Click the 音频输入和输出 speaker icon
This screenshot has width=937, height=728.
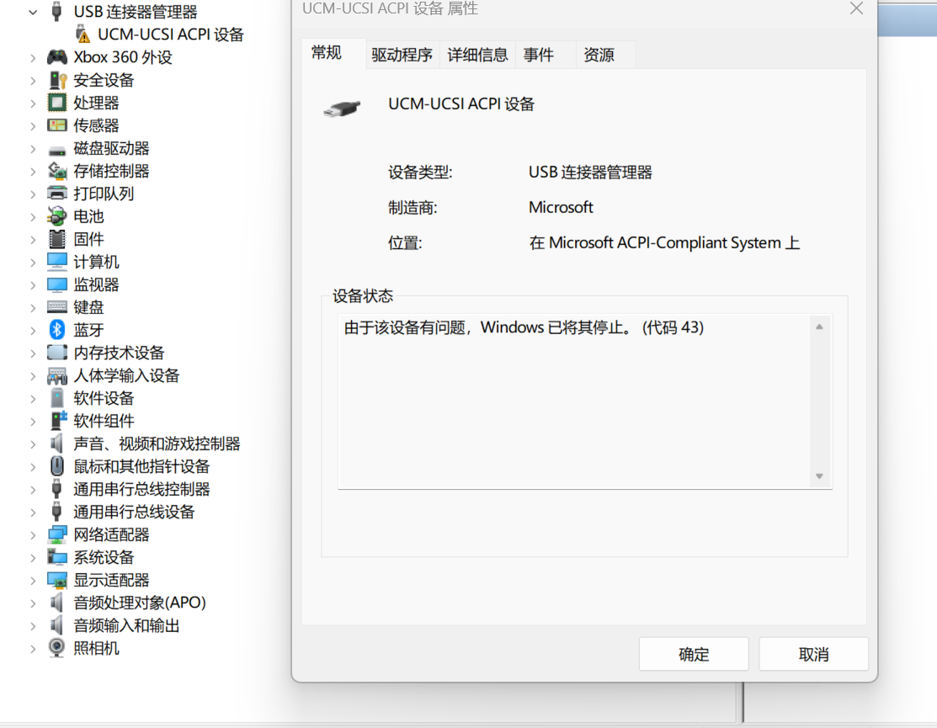click(56, 625)
